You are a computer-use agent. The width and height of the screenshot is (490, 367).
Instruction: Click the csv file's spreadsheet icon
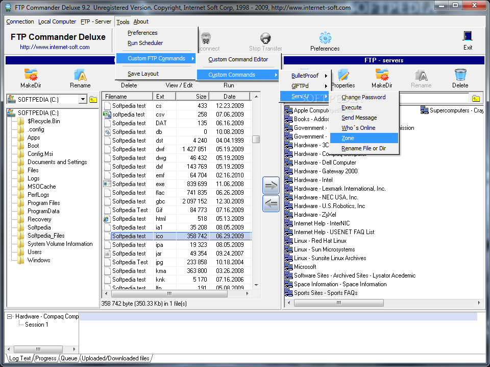[x=107, y=114]
